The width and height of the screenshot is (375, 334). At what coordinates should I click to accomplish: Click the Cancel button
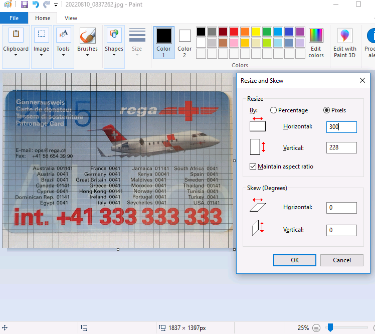pos(342,260)
